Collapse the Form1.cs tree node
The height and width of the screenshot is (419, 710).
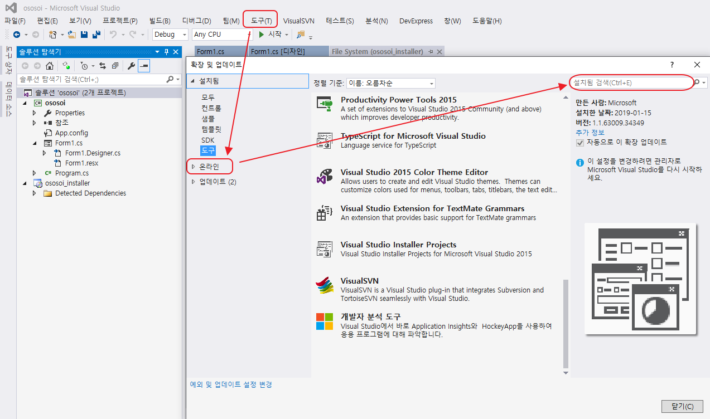35,143
